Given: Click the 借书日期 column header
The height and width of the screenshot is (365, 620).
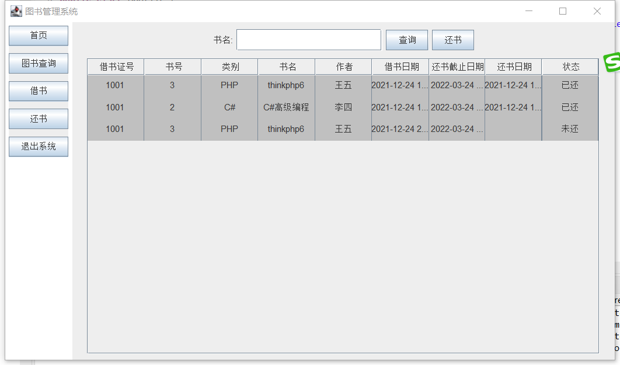Looking at the screenshot, I should (x=400, y=67).
